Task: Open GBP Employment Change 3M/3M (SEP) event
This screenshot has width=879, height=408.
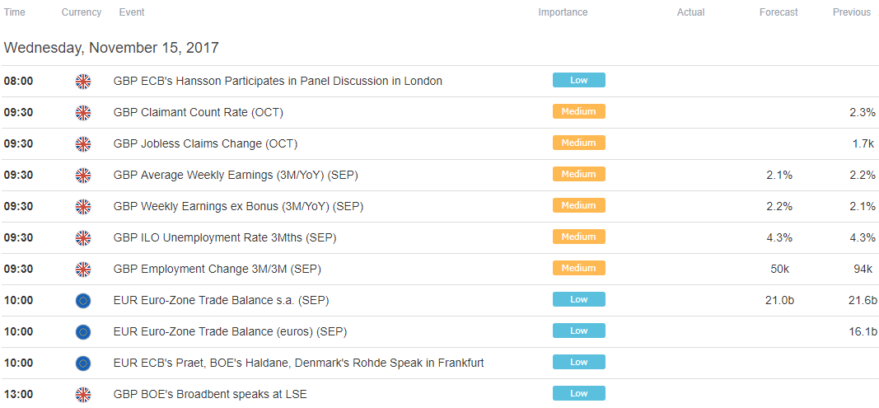Action: coord(217,270)
